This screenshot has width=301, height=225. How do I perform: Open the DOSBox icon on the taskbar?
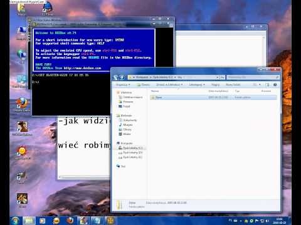coord(110,221)
